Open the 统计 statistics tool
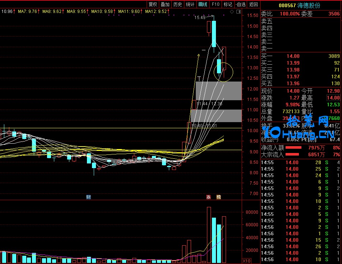 (x=190, y=4)
